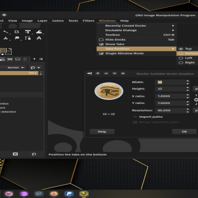Click the Eye of Horus SVG preview
The height and width of the screenshot is (198, 198).
(x=109, y=91)
